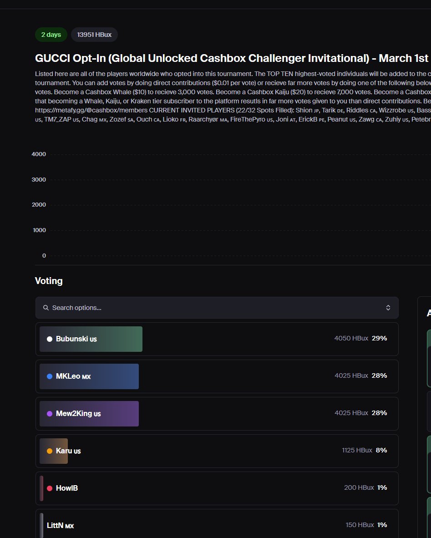The width and height of the screenshot is (431, 538).
Task: Click the white dot beside Bubunski
Action: click(50, 339)
